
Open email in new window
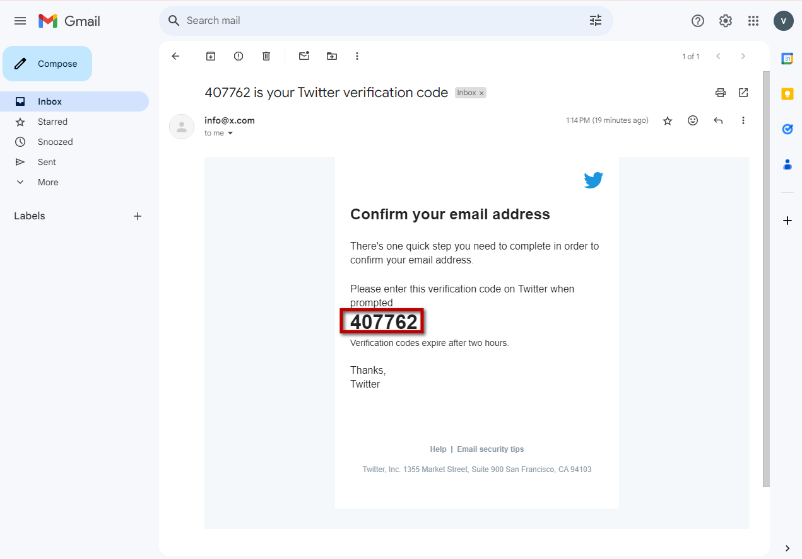[743, 93]
